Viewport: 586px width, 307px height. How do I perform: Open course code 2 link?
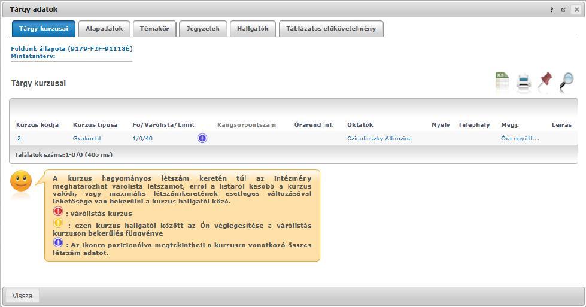coord(19,139)
